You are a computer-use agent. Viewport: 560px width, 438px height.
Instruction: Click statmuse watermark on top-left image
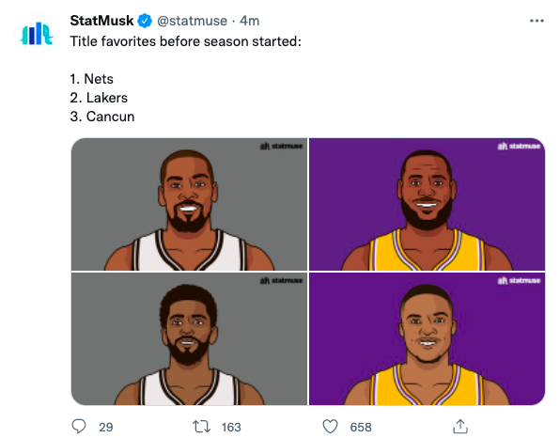pos(282,146)
